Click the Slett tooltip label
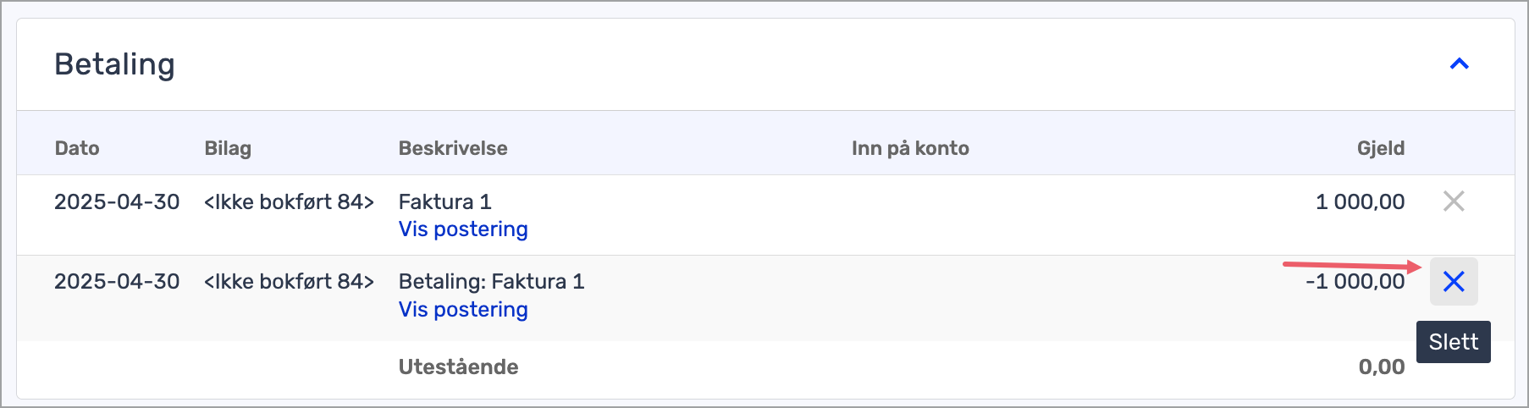The width and height of the screenshot is (1529, 408). tap(1454, 342)
